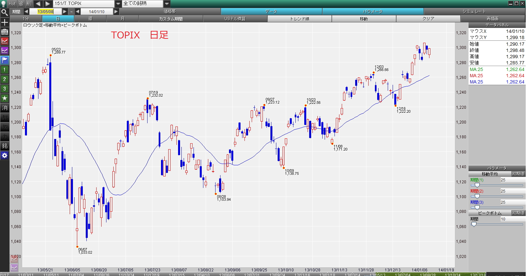Activate the blue flag icon

[5, 60]
